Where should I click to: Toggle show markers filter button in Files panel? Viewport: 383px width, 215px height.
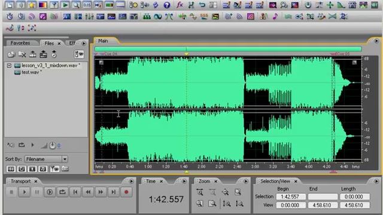tap(54, 168)
